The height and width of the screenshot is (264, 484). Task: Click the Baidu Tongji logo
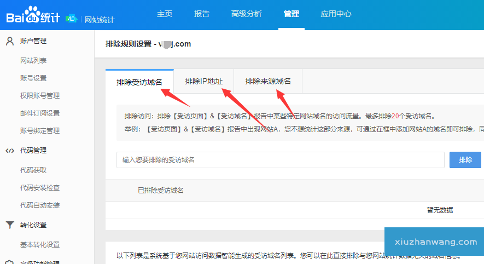[33, 16]
